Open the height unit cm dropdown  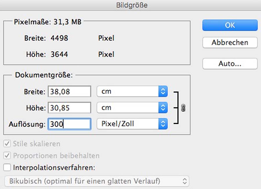(132, 108)
